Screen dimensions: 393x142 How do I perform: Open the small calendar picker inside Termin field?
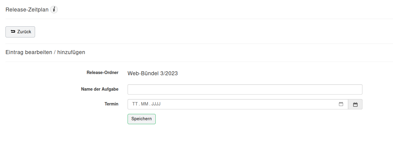(x=341, y=104)
